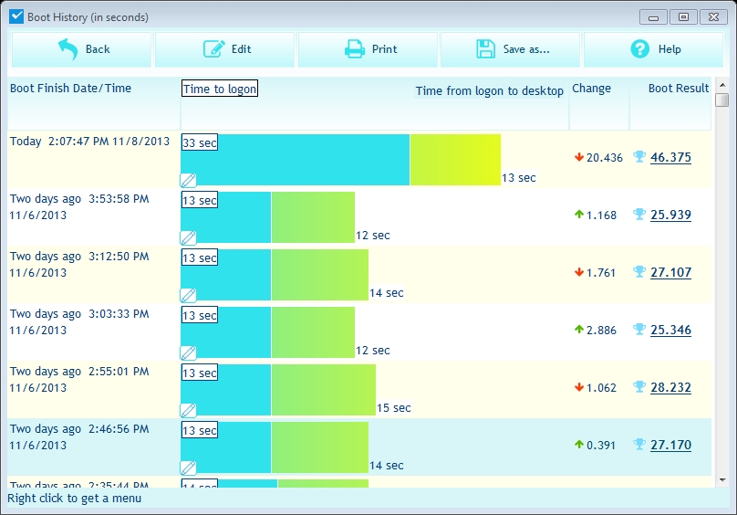Click the Edit toolbar button
Screen dimensions: 737x515
pos(225,49)
